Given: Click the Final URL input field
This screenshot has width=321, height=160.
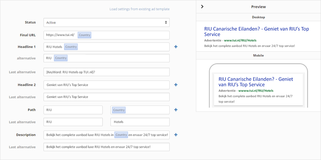Looking at the screenshot, I should tap(106, 35).
